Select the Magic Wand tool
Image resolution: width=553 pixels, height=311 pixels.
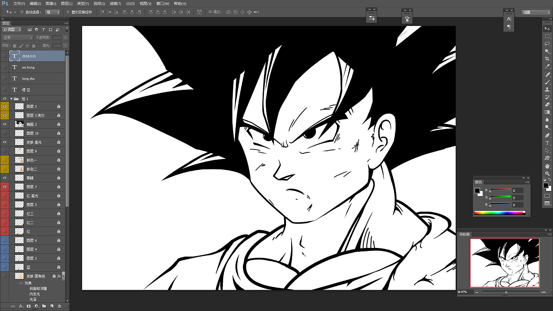pos(547,51)
